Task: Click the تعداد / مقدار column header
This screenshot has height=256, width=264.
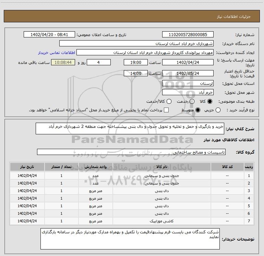Action: point(61,167)
